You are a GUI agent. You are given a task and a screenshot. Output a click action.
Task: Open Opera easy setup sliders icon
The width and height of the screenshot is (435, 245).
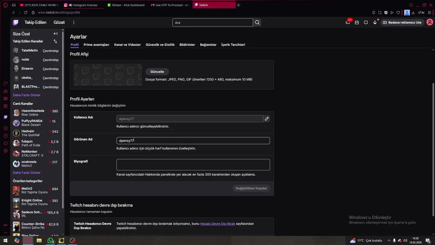(430, 13)
